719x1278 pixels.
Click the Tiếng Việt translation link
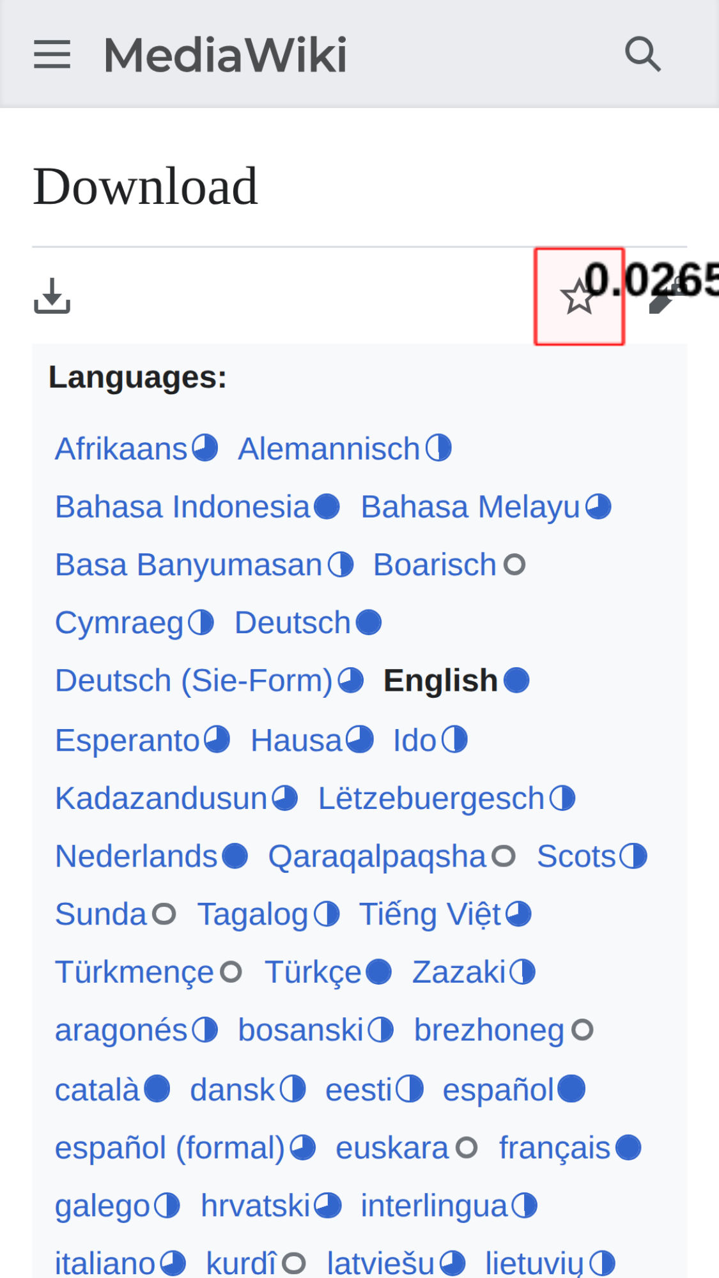(430, 914)
